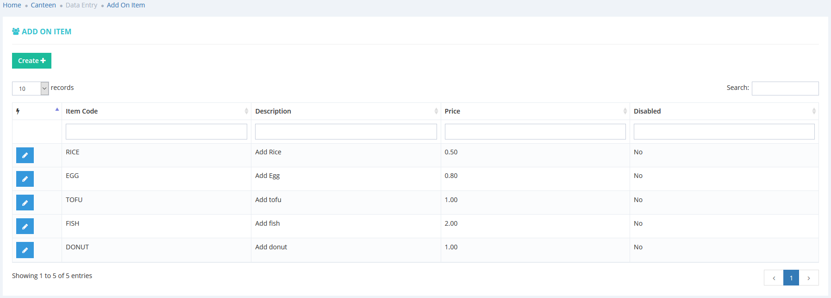Focus the Search input box
The height and width of the screenshot is (298, 831).
tap(785, 89)
